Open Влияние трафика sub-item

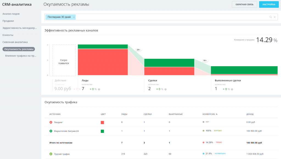pyautogui.click(x=21, y=56)
